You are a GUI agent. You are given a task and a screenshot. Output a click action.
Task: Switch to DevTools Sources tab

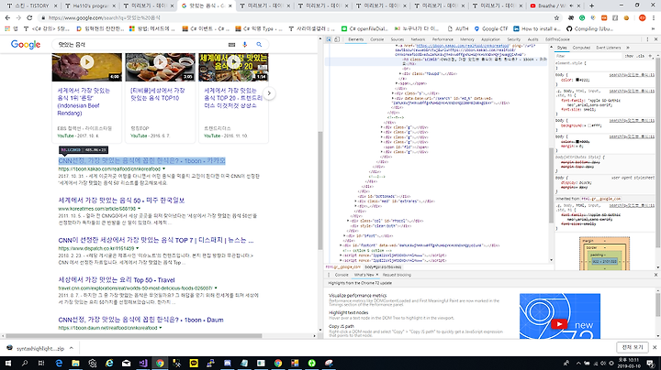coord(398,39)
